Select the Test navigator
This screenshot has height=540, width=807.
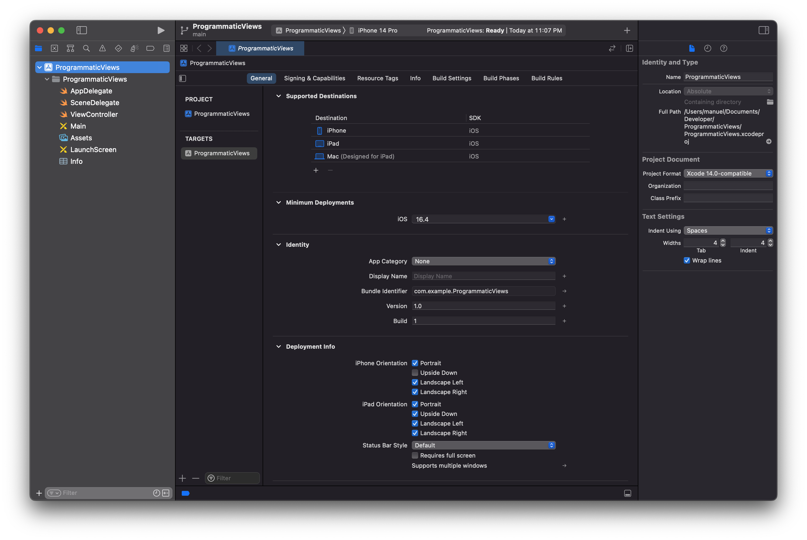(118, 48)
